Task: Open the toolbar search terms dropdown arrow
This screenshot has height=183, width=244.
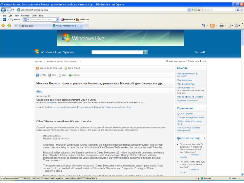Action: coord(57,19)
